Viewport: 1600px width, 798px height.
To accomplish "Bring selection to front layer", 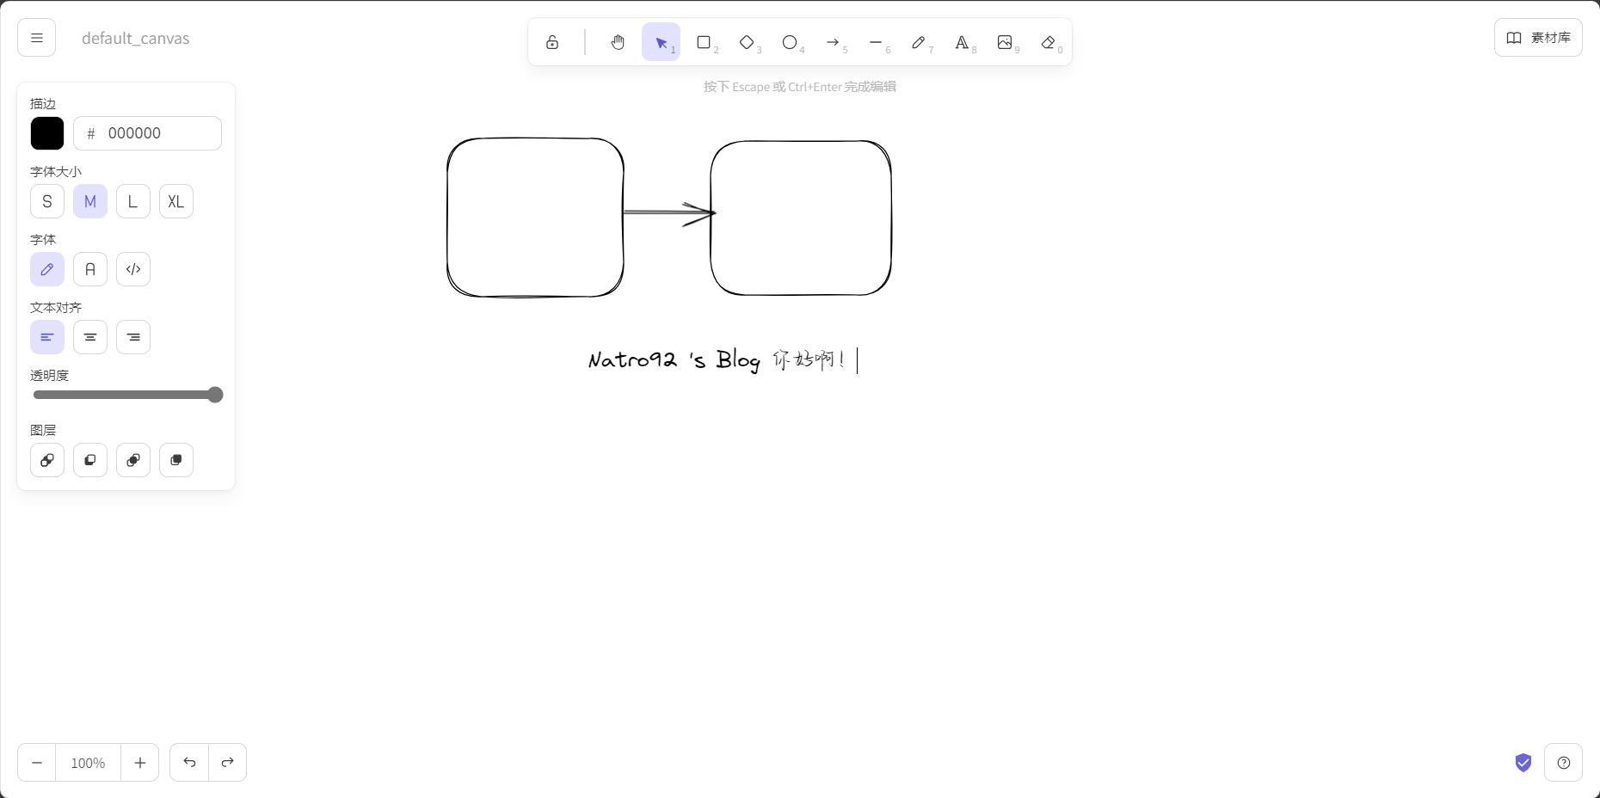I will coord(176,460).
